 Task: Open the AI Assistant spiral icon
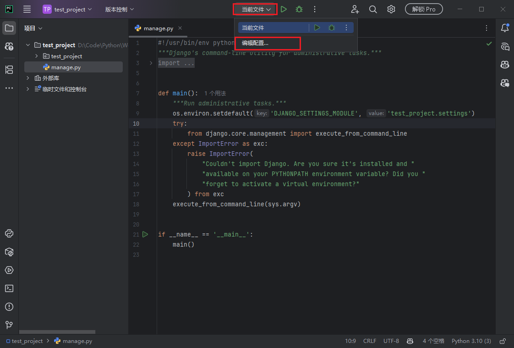(505, 47)
